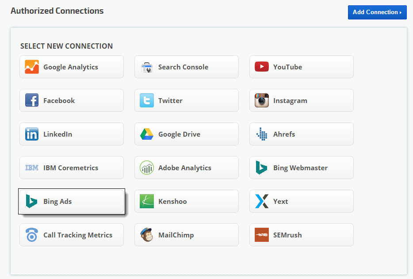
Task: Select the Kenshoo connection
Action: [x=186, y=201]
